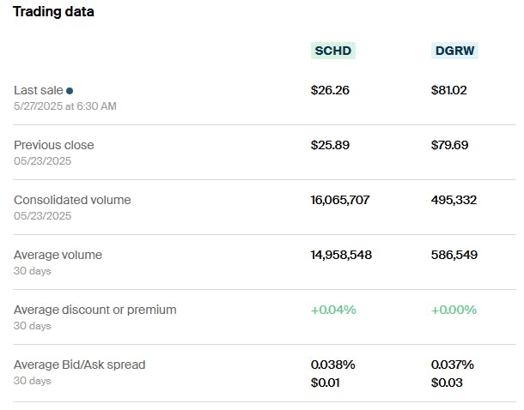Click the blue dot beside Last sale
524x410 pixels.
point(70,91)
